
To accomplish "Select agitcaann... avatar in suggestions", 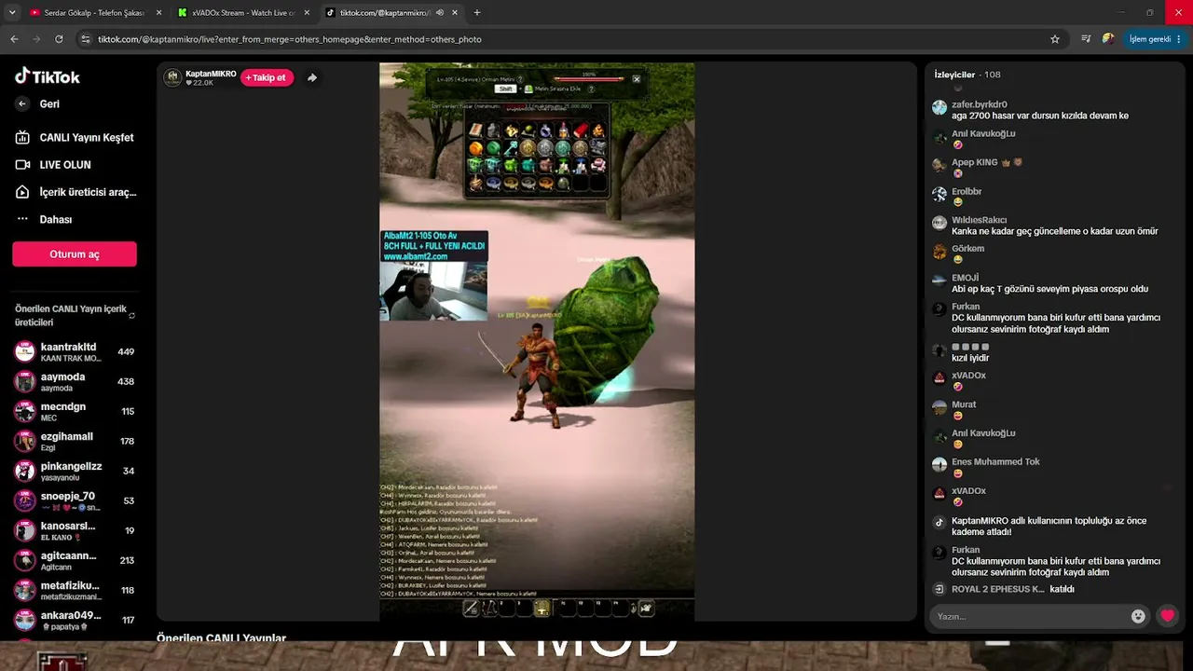I will tap(25, 560).
